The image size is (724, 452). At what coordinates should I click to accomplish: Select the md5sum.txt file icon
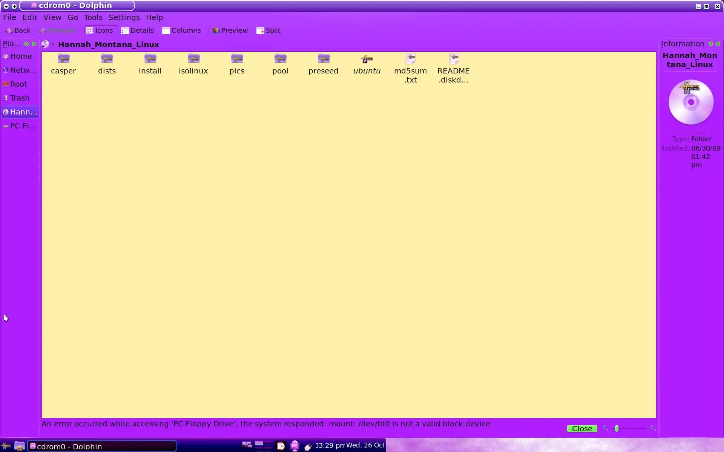click(410, 59)
